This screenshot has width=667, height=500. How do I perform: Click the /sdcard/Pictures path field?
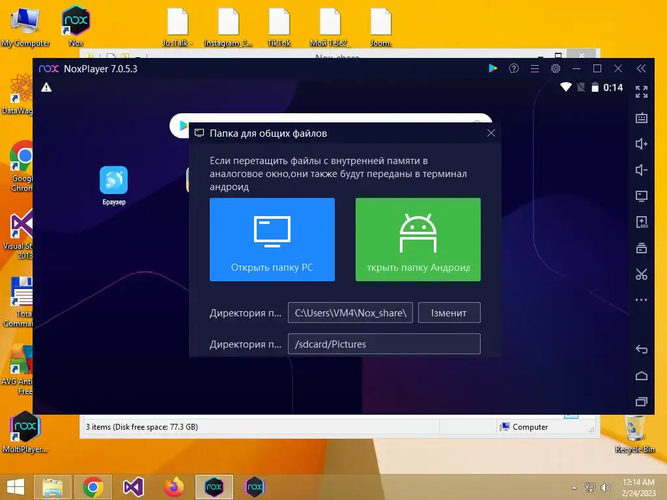pyautogui.click(x=384, y=344)
